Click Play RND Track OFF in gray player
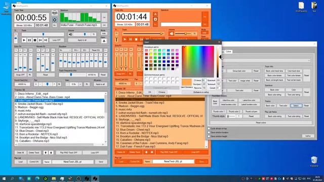 (69, 153)
